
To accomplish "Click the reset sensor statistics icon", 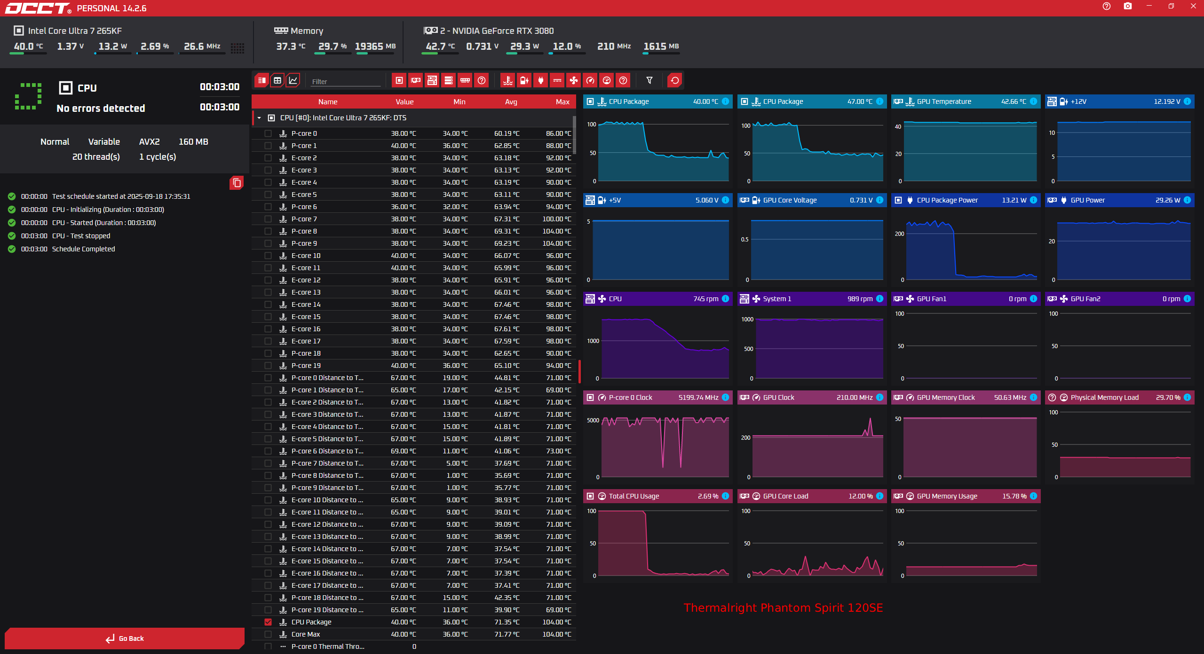I will [675, 80].
